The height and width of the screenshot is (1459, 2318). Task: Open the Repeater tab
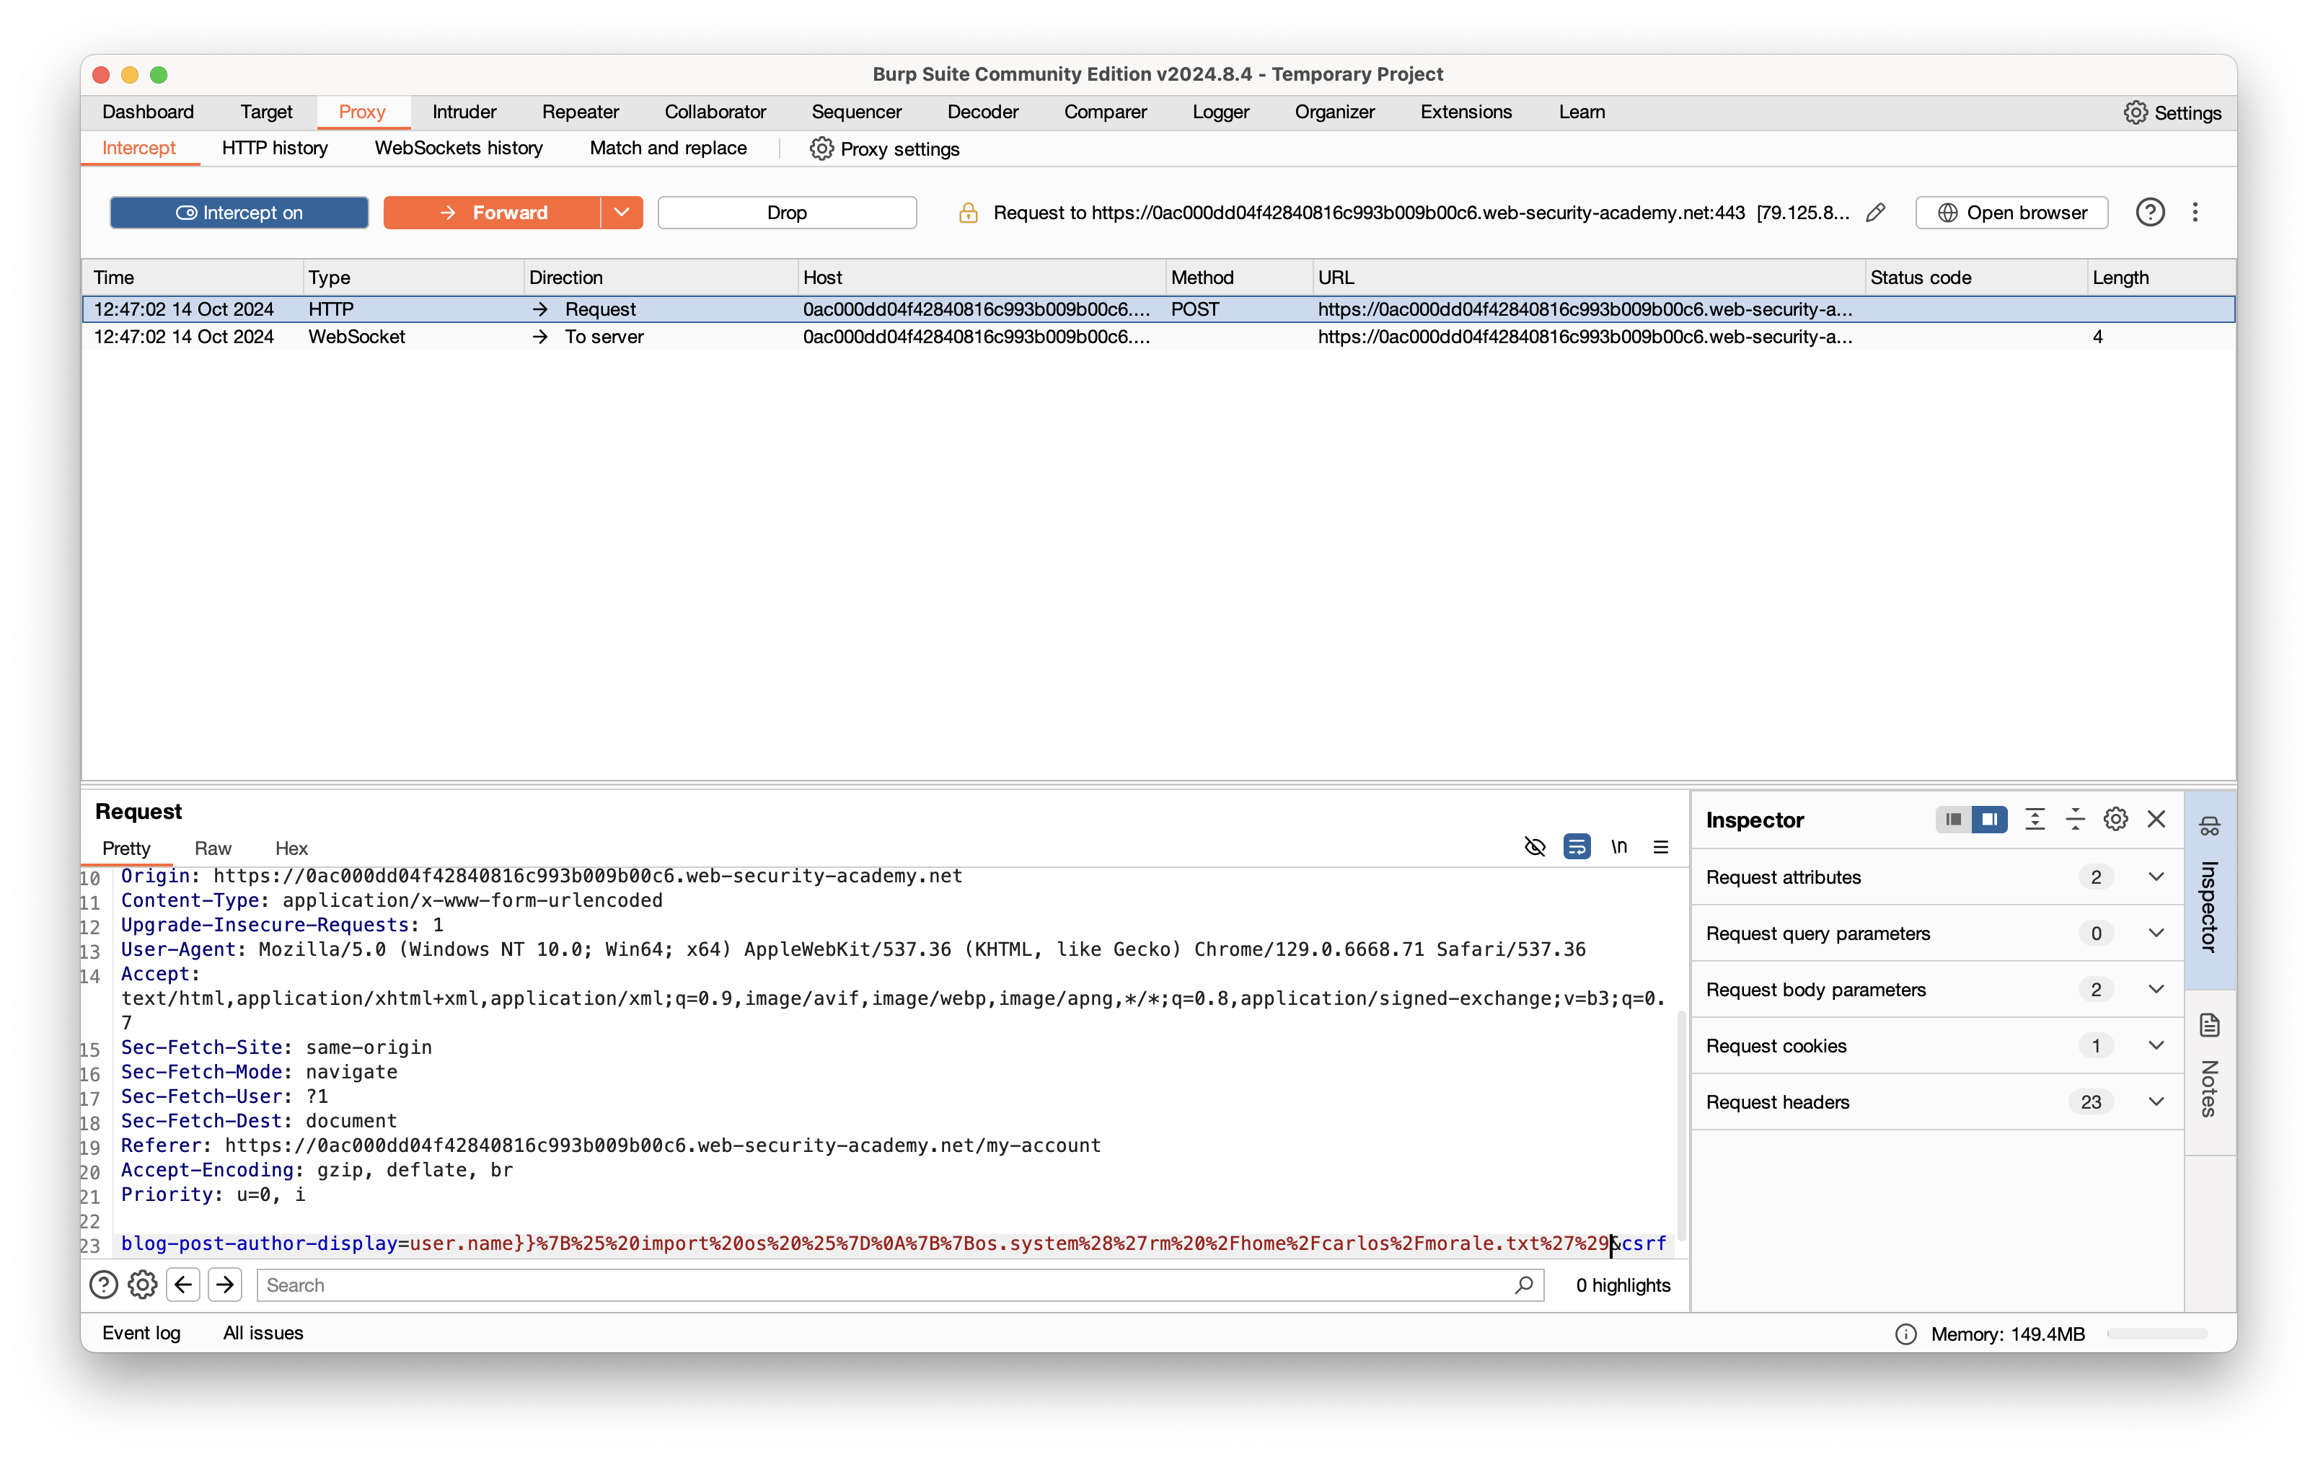[x=580, y=112]
